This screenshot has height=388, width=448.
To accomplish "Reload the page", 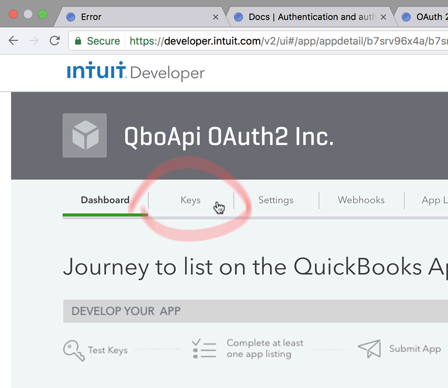I will click(x=55, y=41).
